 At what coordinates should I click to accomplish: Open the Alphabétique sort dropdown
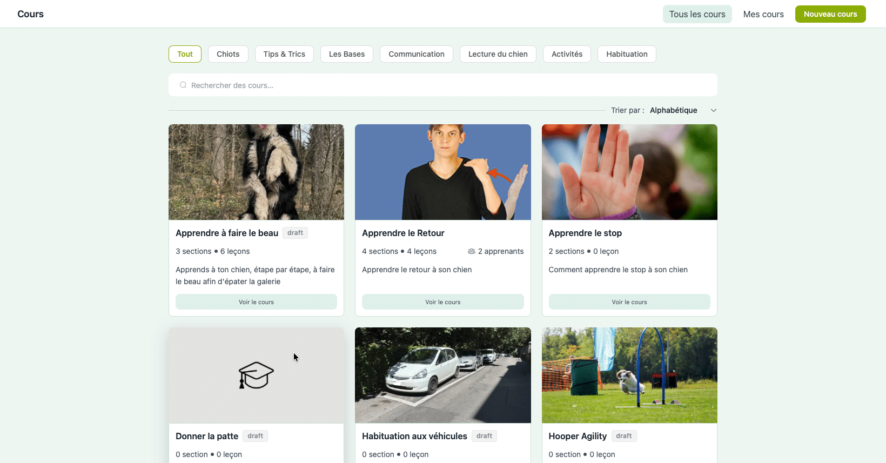tap(673, 110)
